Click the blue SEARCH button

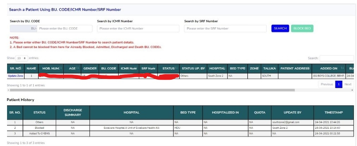[280, 28]
